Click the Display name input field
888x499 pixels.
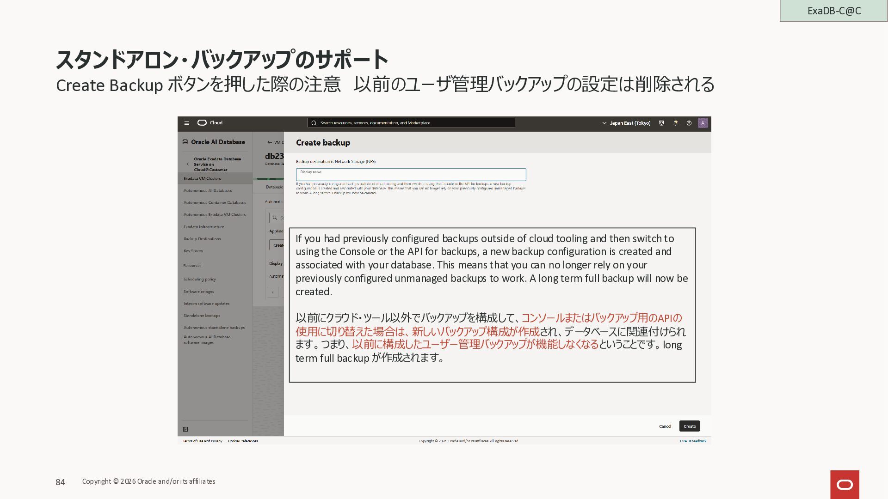point(411,175)
